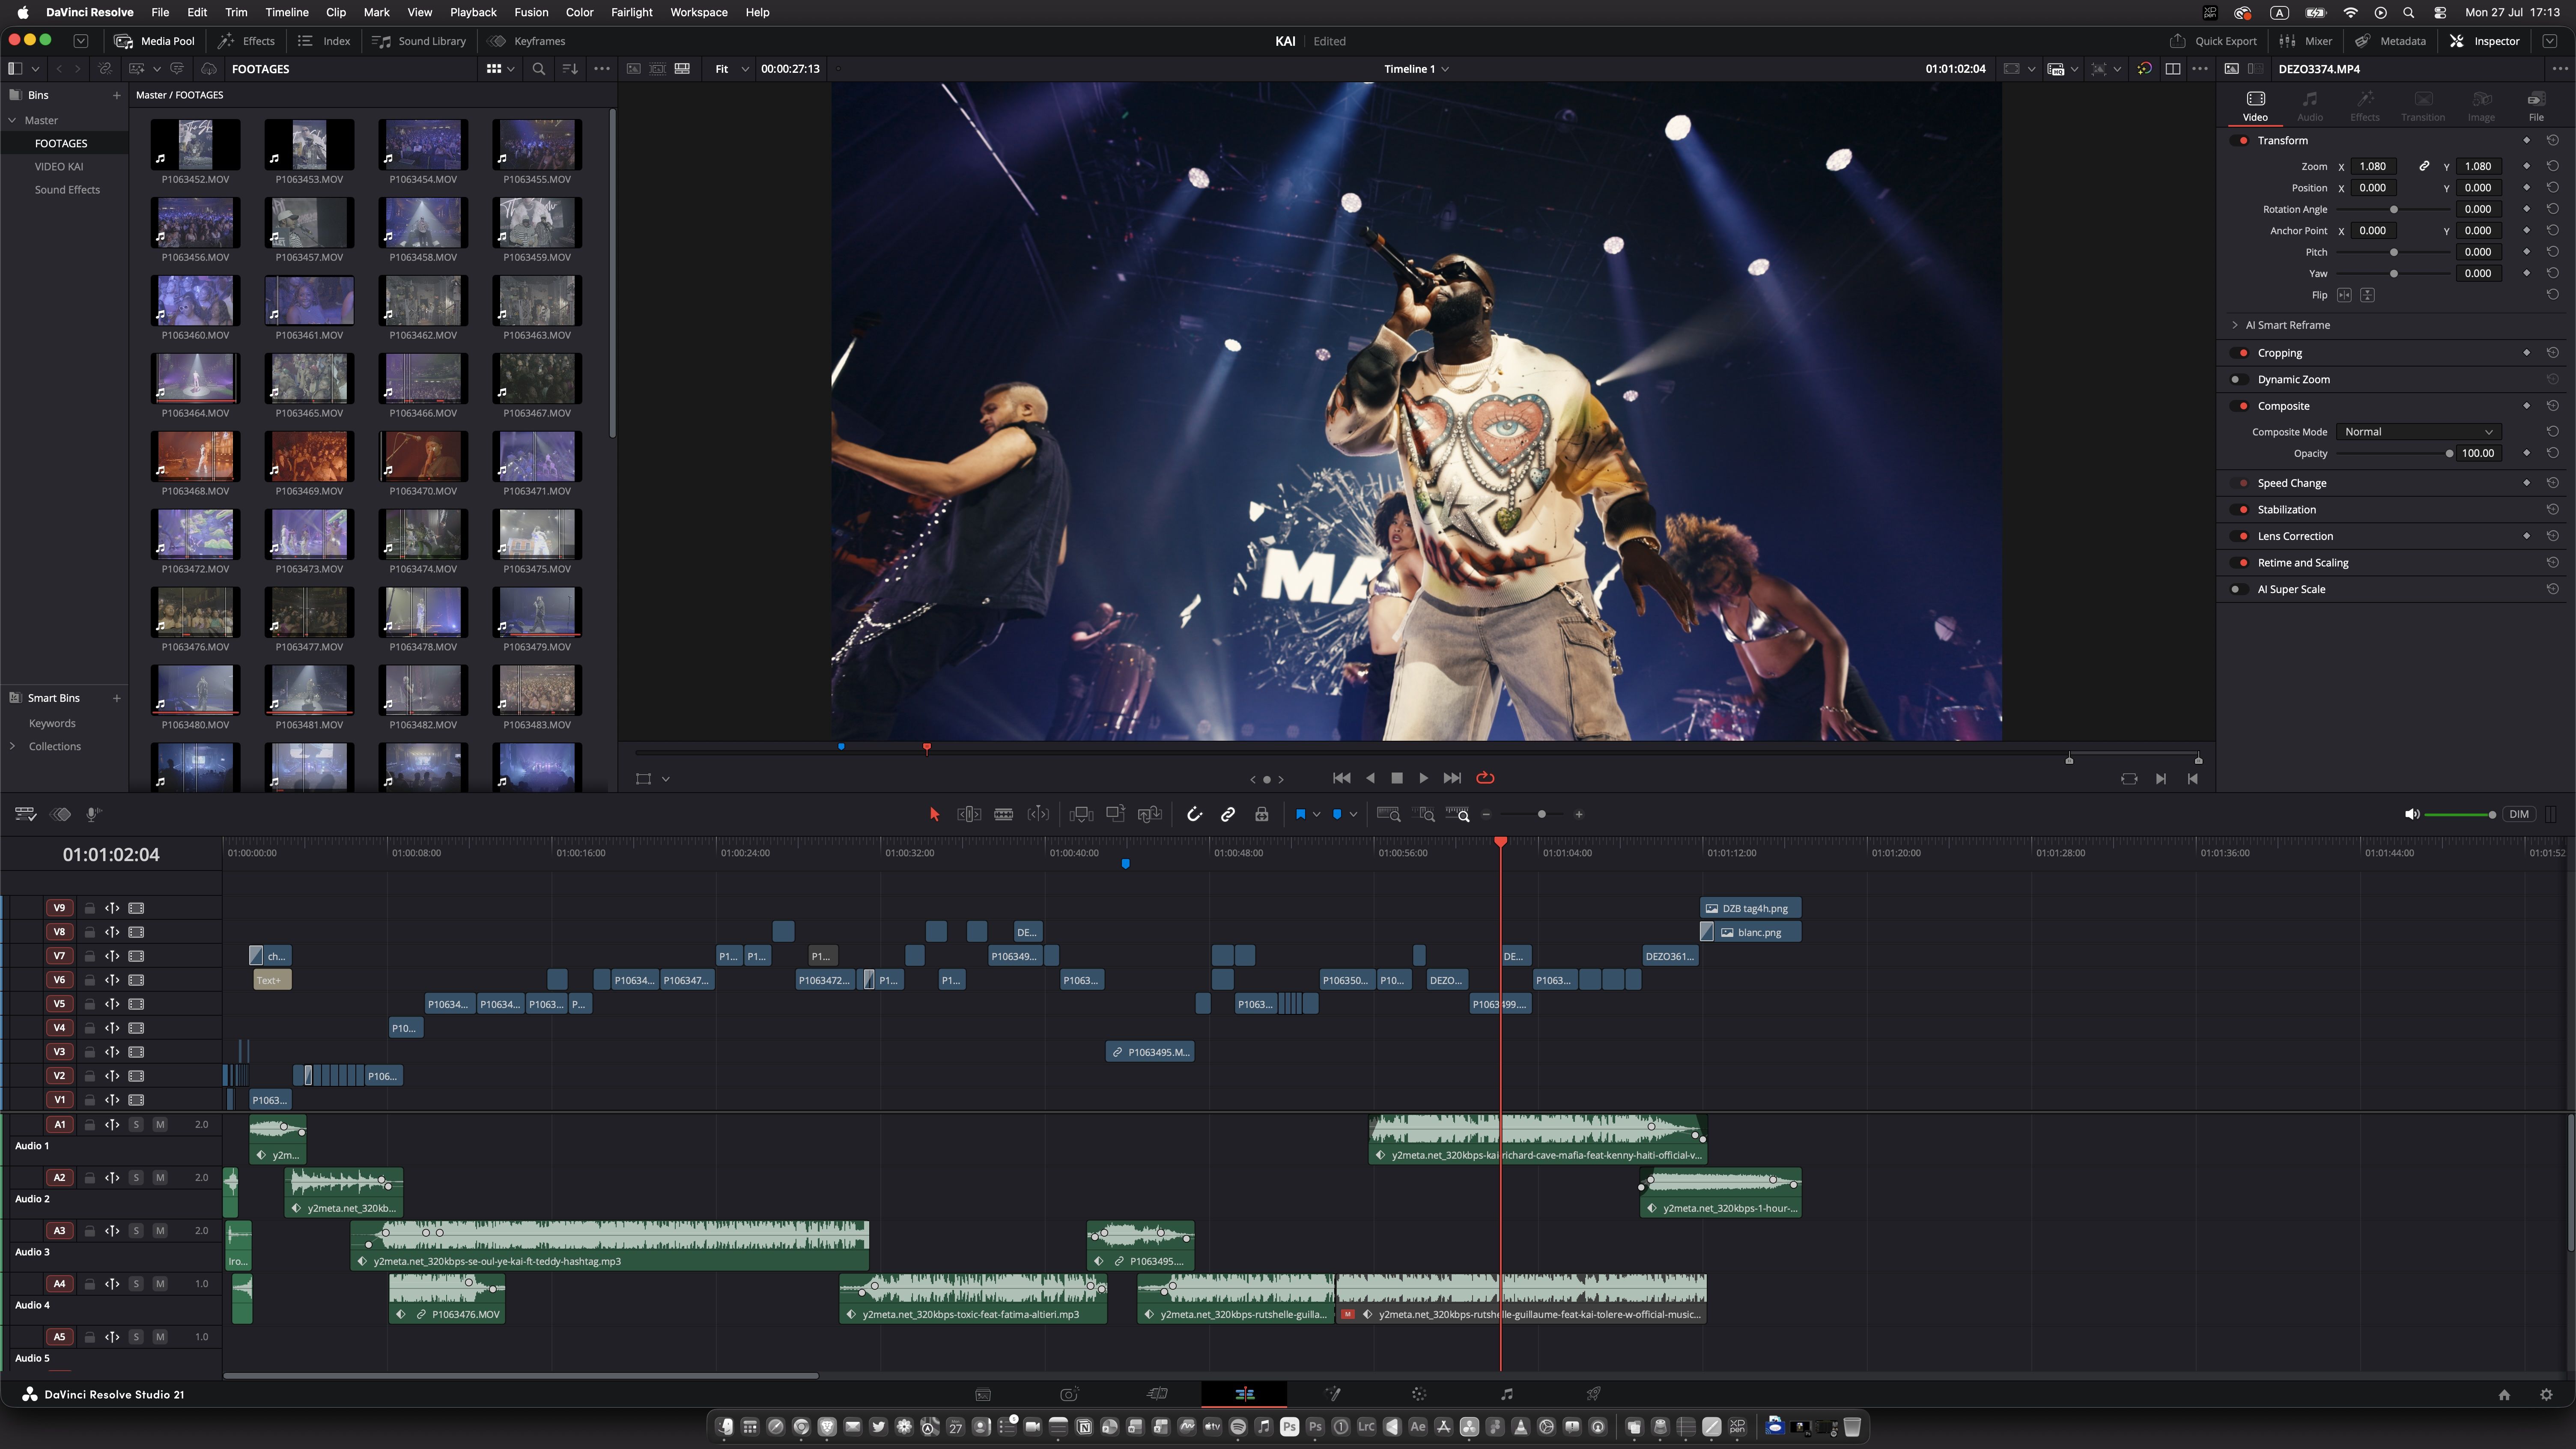The width and height of the screenshot is (2576, 1449).
Task: Toggle Linked Selection chain icon
Action: coord(1228,814)
